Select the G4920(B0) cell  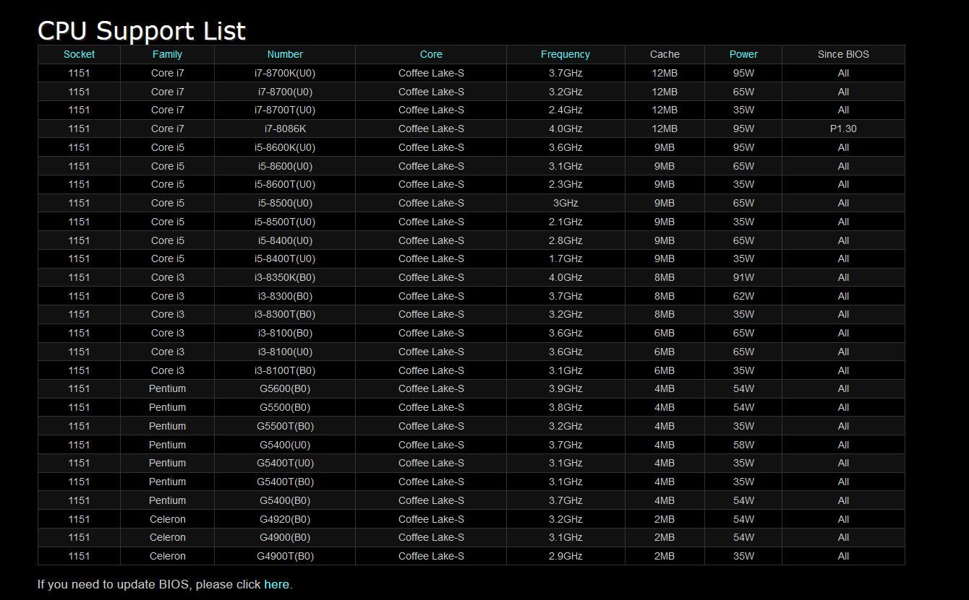point(285,519)
